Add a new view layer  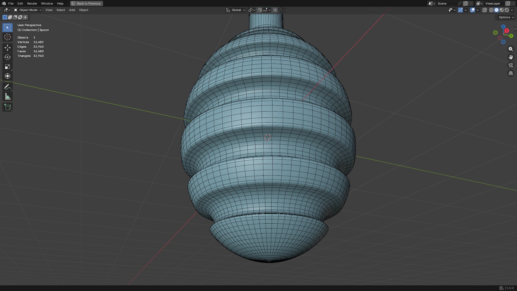click(x=508, y=4)
